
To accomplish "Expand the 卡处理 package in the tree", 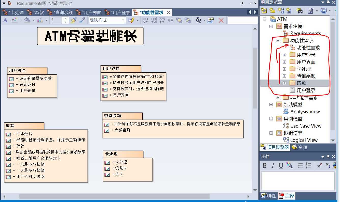I will pyautogui.click(x=284, y=69).
